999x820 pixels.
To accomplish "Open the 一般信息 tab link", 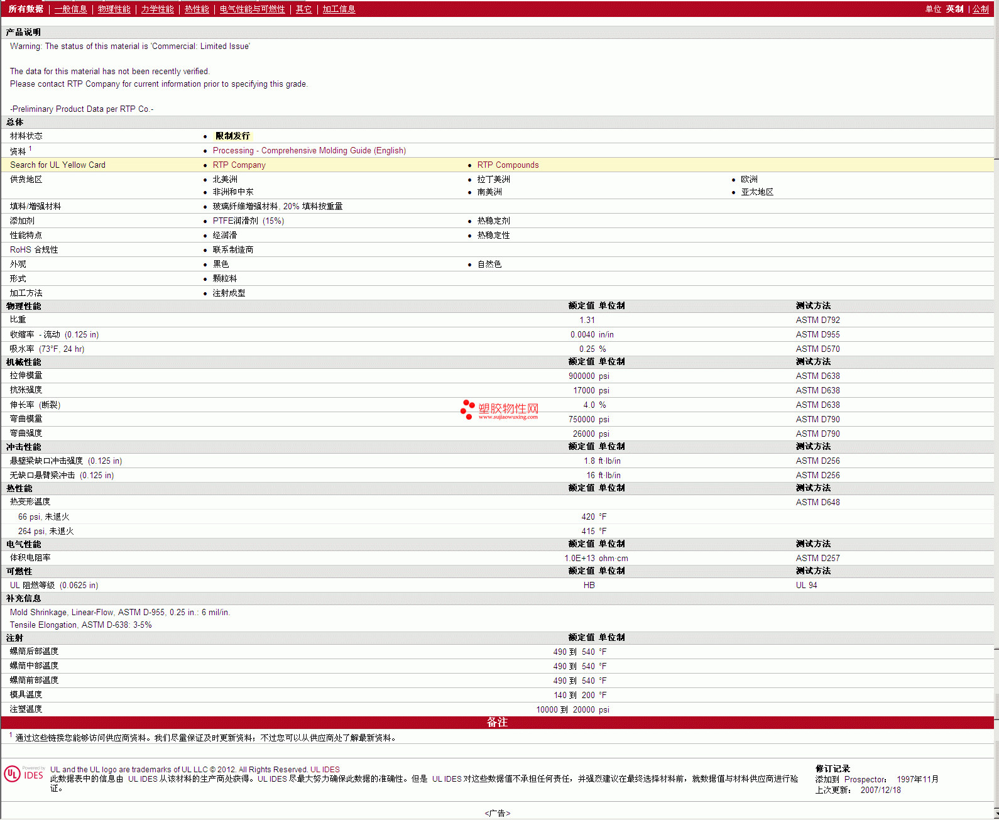I will click(x=70, y=9).
